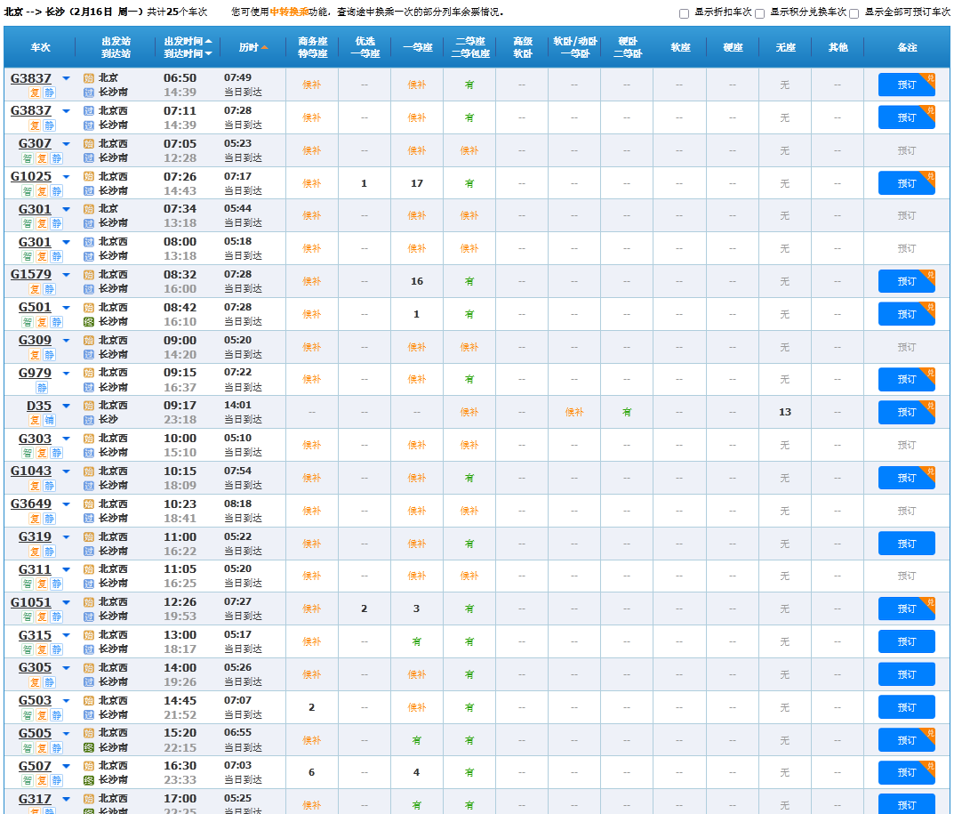The height and width of the screenshot is (814, 954).
Task: Click the 过 icon beside G309's 长沙南
Action: 88,355
